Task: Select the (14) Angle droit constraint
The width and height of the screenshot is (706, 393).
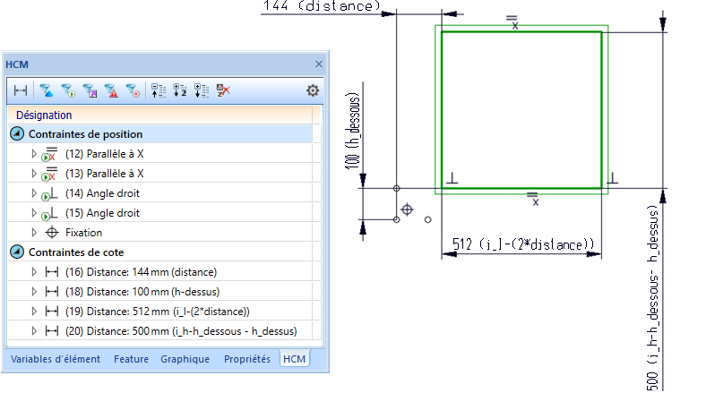Action: 102,193
